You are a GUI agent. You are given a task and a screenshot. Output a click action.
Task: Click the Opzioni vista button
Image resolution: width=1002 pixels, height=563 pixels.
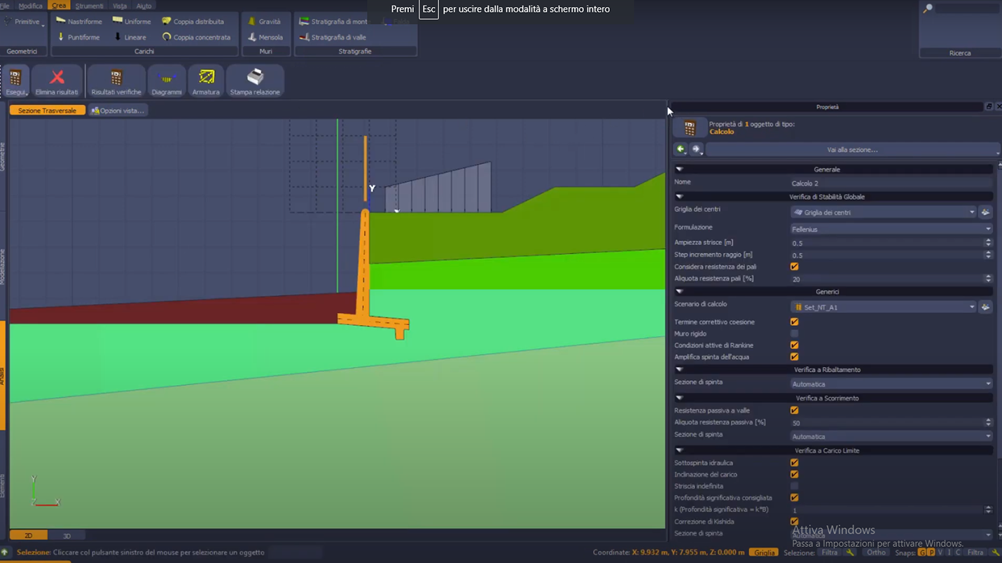tap(118, 111)
